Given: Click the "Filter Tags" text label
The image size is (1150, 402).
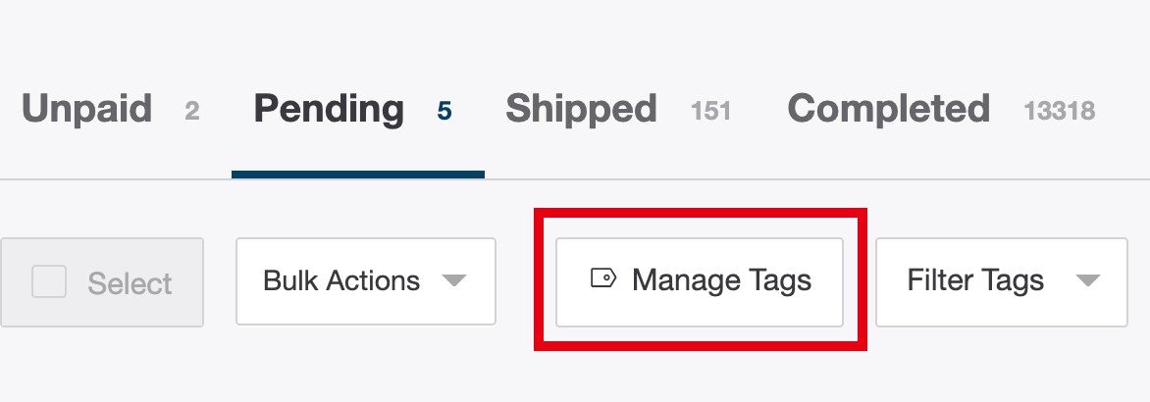Looking at the screenshot, I should (975, 281).
